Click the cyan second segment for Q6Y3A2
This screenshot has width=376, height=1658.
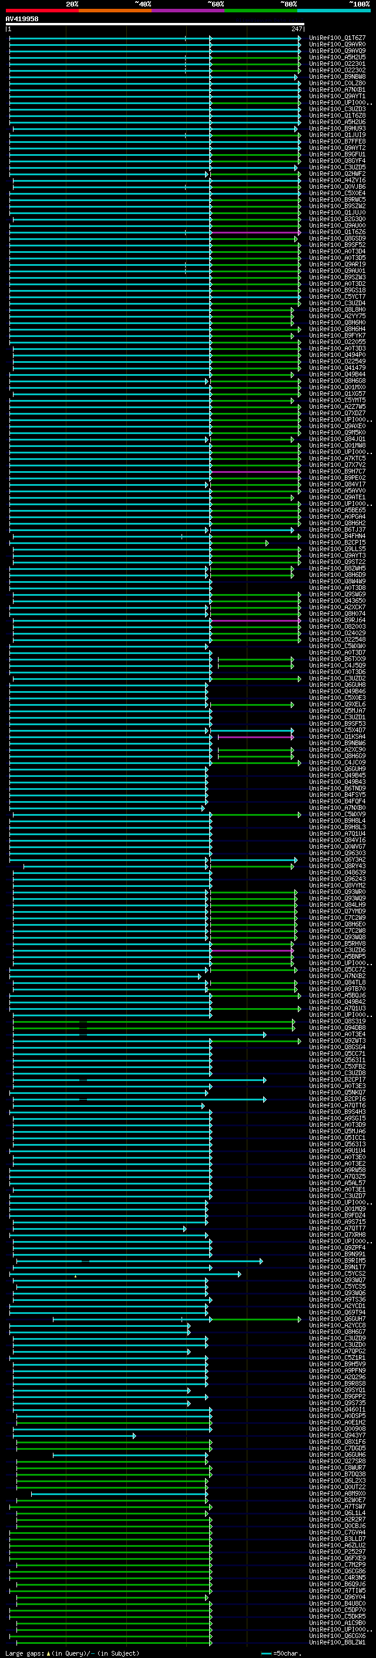[253, 860]
